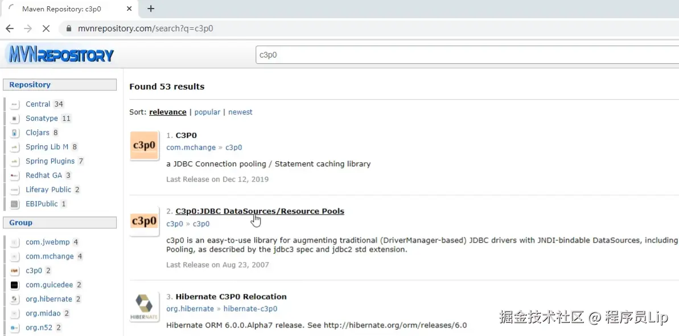Open Hibernate C3P0 Relocation result
This screenshot has width=679, height=336.
click(x=231, y=297)
